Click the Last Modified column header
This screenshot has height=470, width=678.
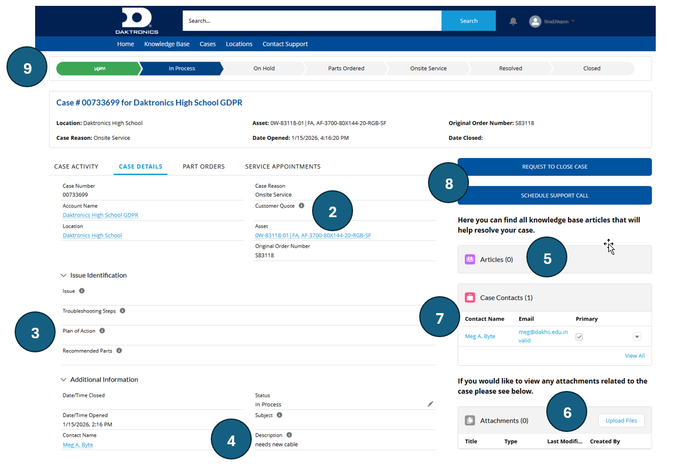[565, 441]
